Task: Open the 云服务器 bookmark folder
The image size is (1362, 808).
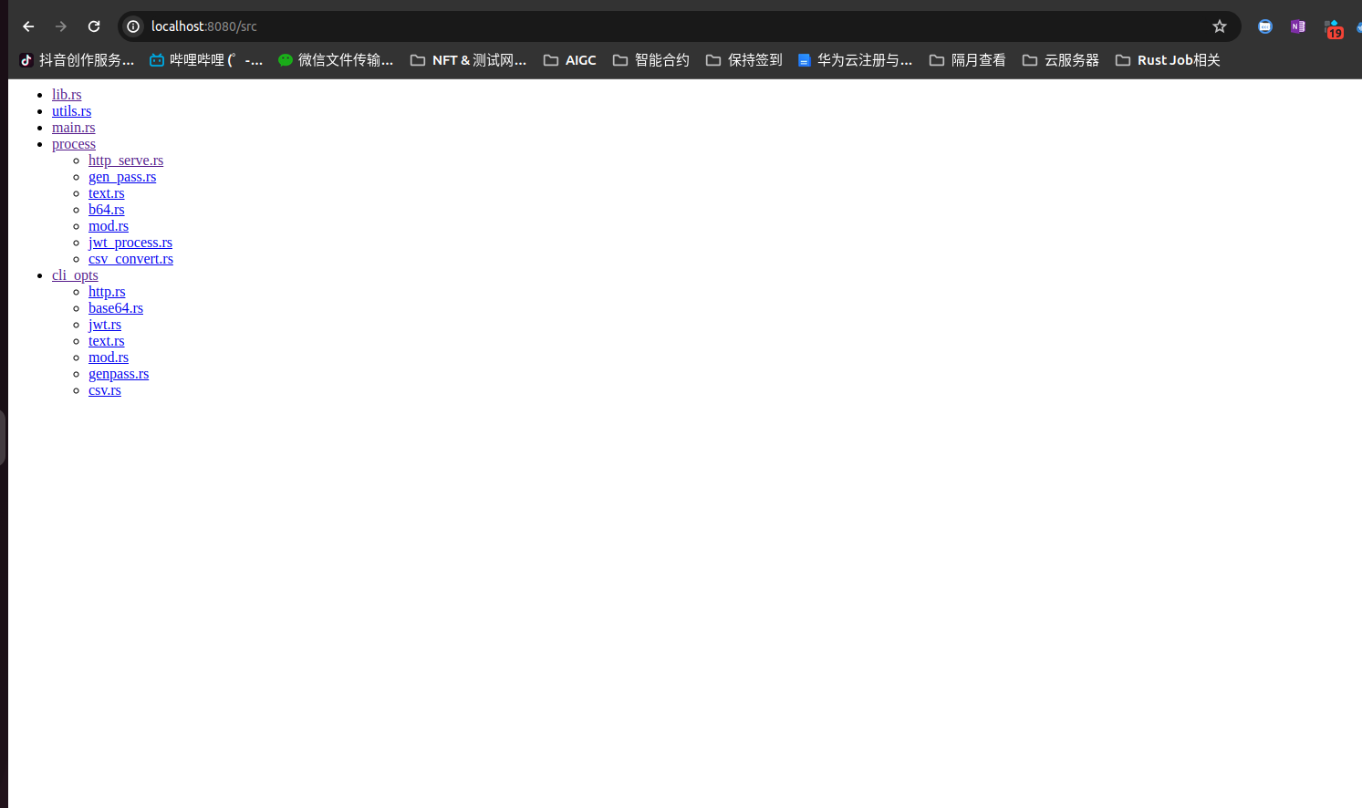Action: tap(1061, 60)
